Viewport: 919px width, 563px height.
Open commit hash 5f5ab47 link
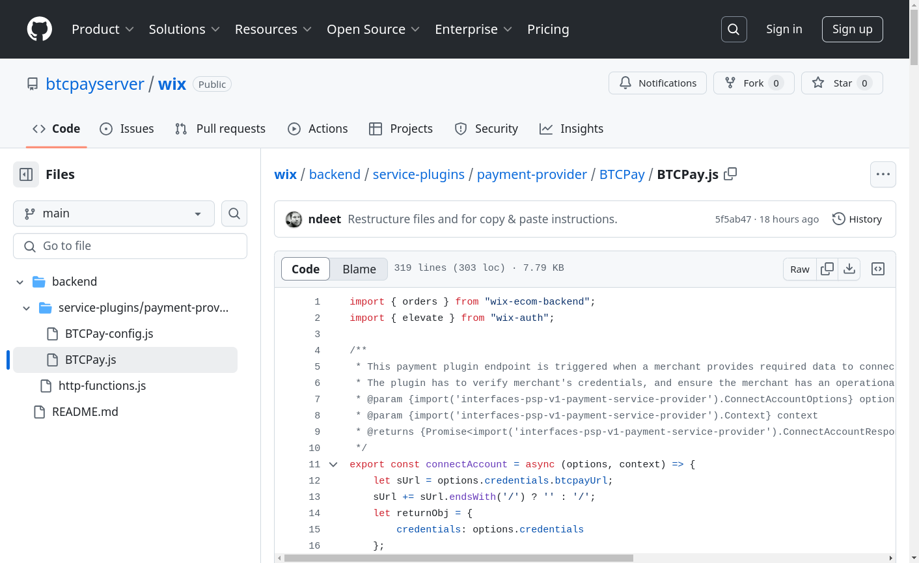pos(733,219)
